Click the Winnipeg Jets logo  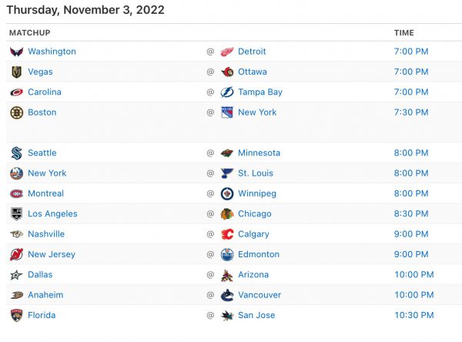pos(226,193)
